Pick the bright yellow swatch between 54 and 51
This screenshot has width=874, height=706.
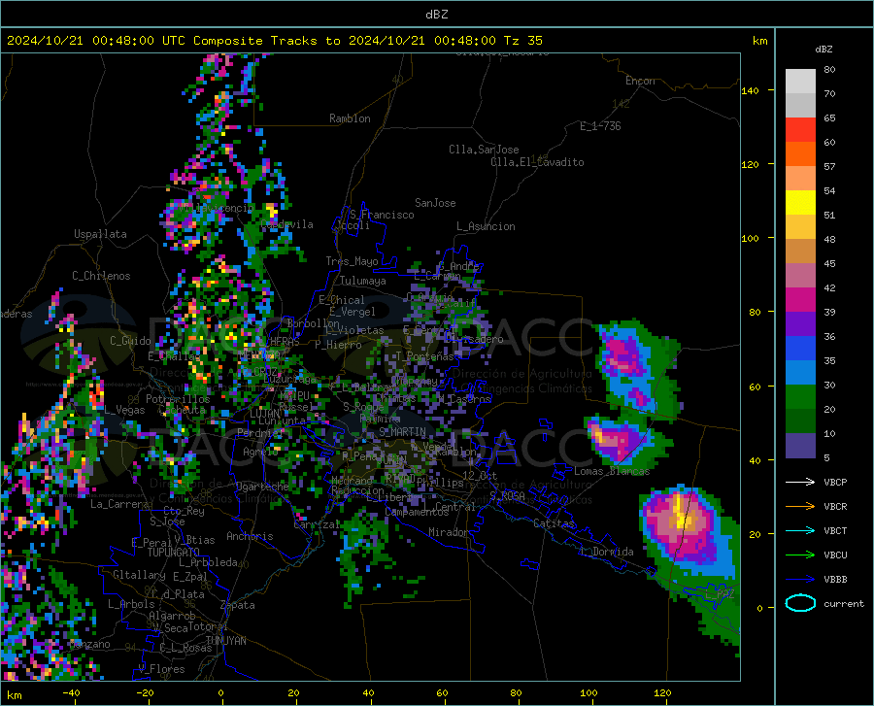tap(800, 203)
